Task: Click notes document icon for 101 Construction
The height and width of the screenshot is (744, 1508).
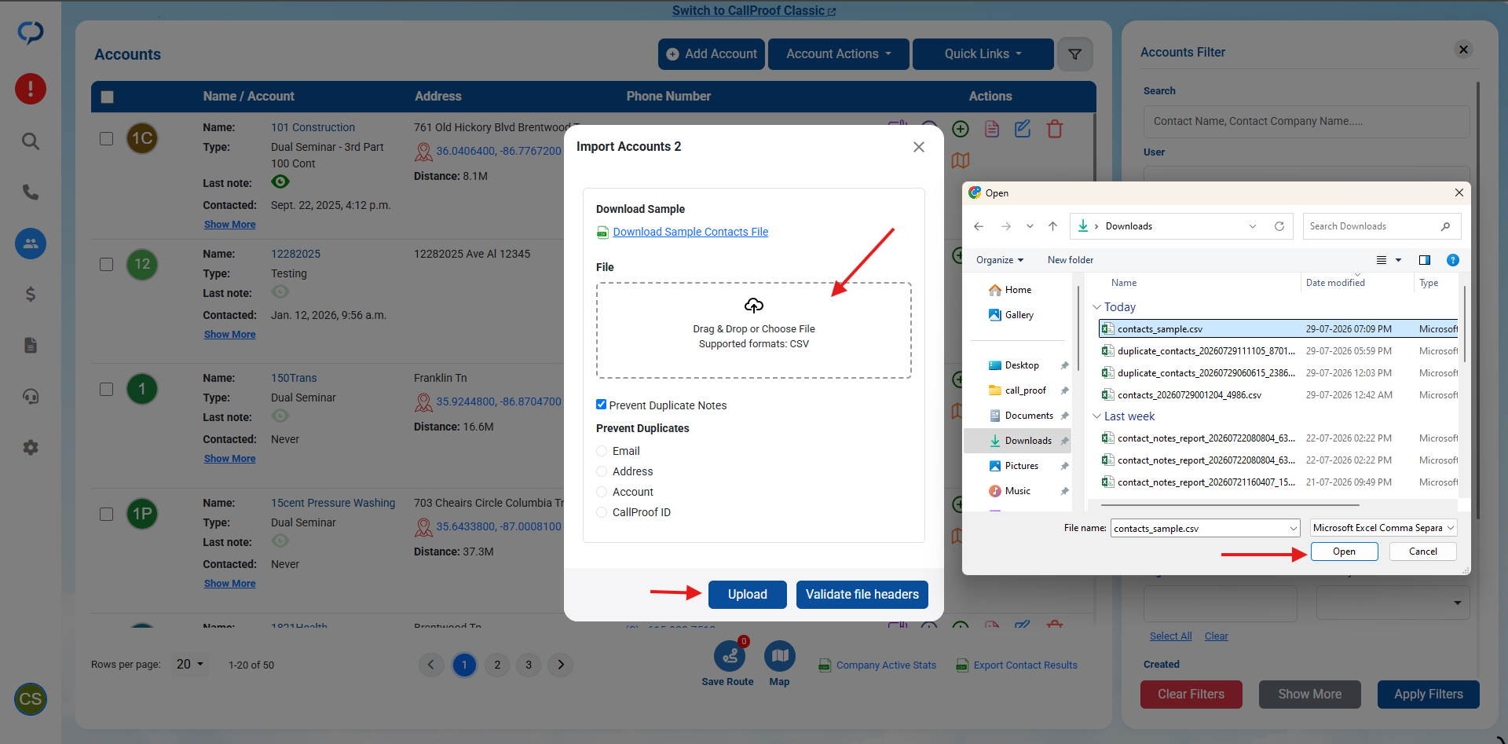Action: 992,129
